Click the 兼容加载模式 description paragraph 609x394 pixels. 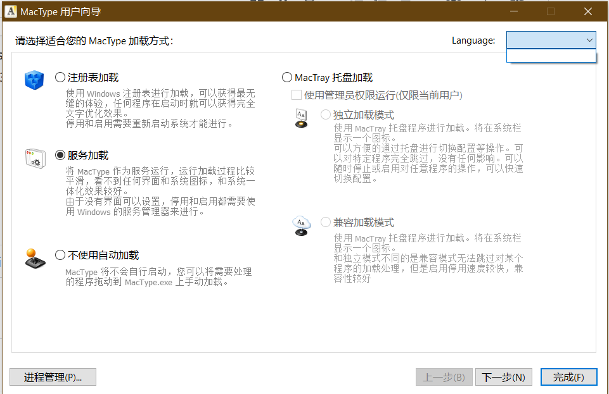pos(428,258)
